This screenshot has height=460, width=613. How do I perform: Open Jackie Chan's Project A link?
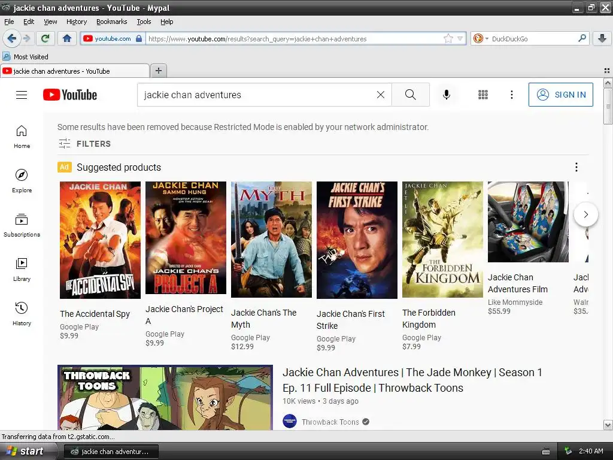(184, 315)
